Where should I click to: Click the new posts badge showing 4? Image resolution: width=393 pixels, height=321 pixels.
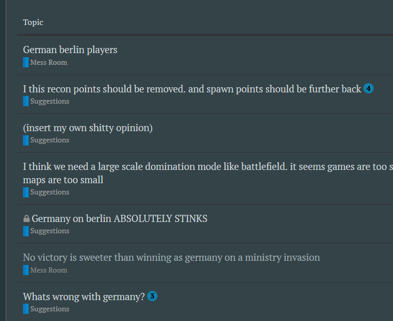(368, 88)
